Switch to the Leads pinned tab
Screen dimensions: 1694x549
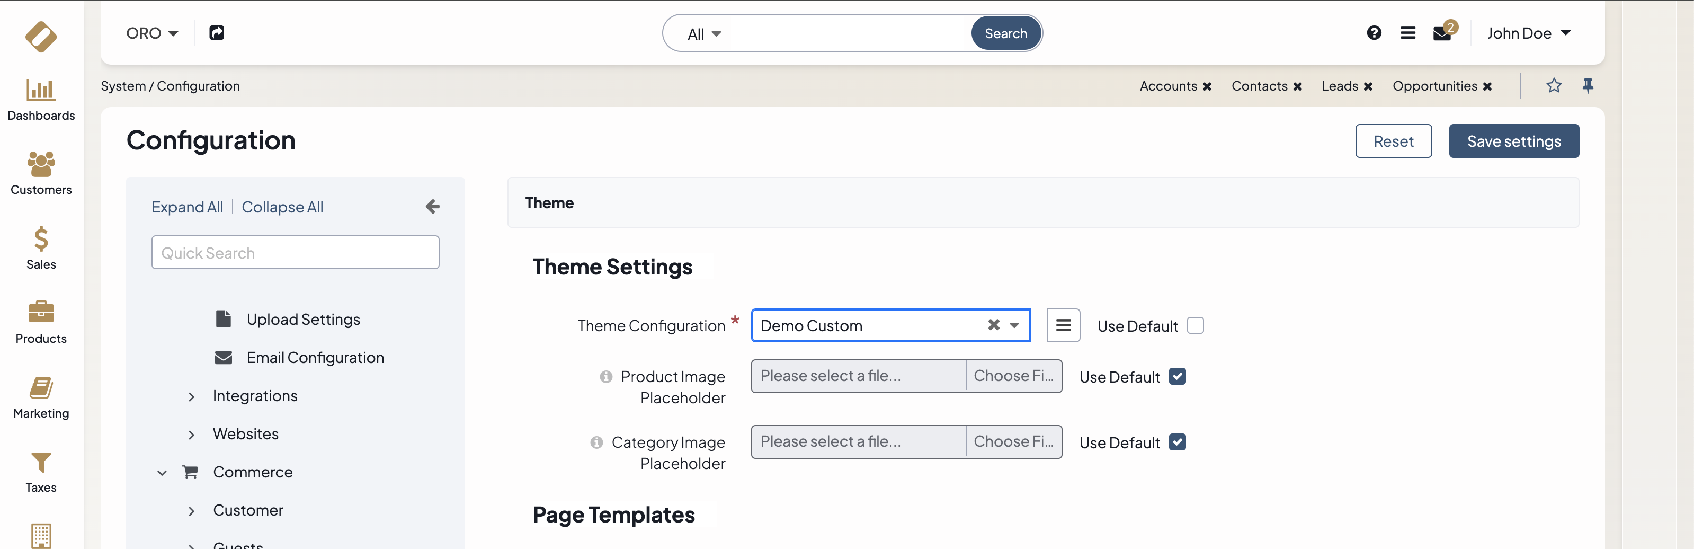pyautogui.click(x=1340, y=86)
